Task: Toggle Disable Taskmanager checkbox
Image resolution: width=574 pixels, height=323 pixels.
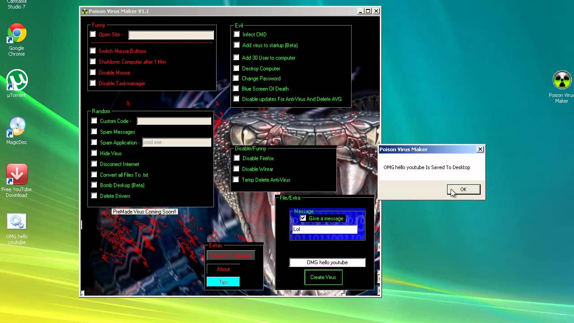Action: 93,83
